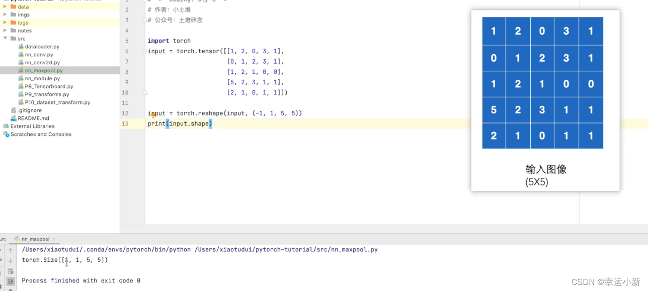The width and height of the screenshot is (648, 291).
Task: Expand the logs folder arrow
Action: tap(5, 23)
